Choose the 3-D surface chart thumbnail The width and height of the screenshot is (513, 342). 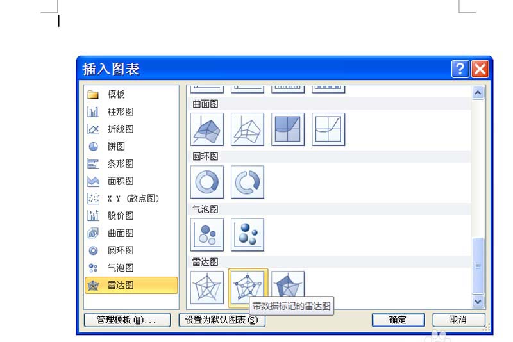click(x=206, y=129)
